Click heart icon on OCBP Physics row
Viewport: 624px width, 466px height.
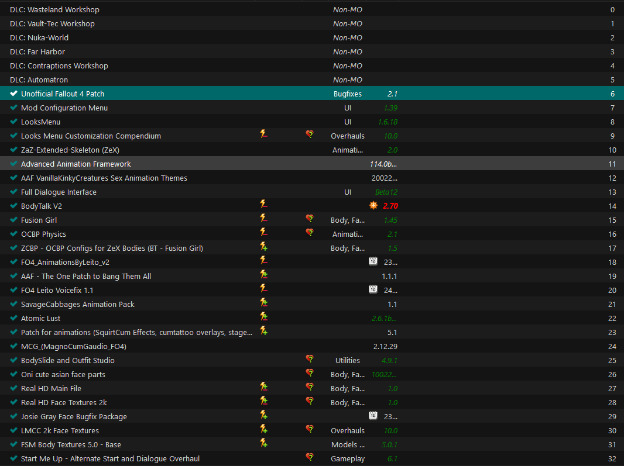pyautogui.click(x=310, y=233)
